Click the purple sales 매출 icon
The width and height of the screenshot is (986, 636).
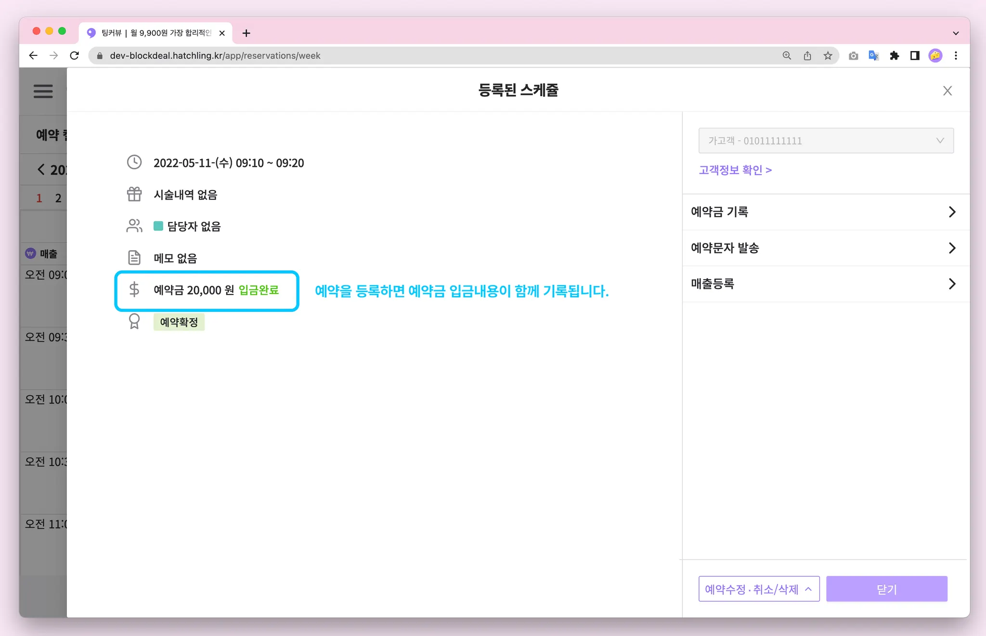pos(30,254)
